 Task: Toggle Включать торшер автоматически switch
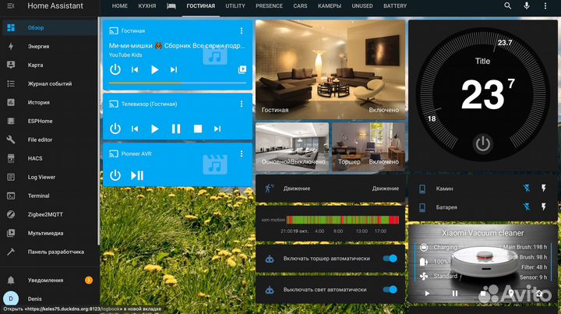pyautogui.click(x=390, y=259)
